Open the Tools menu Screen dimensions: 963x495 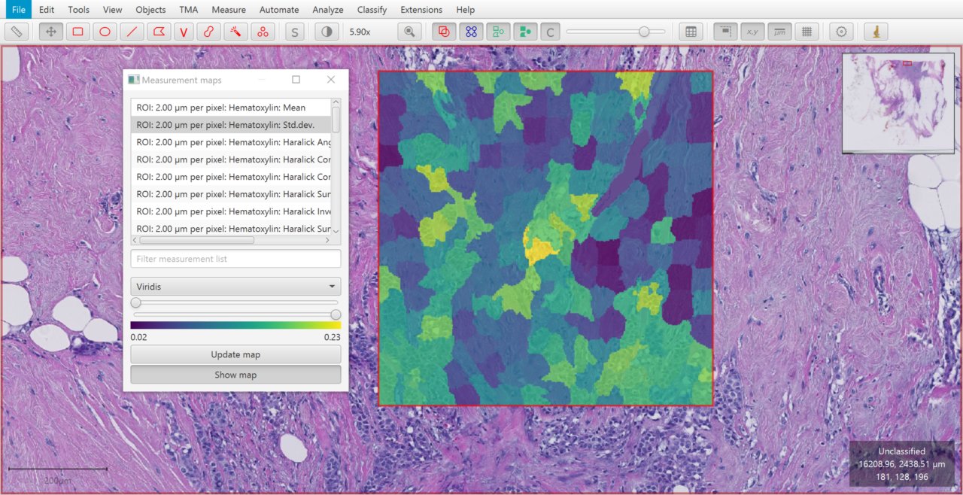78,10
